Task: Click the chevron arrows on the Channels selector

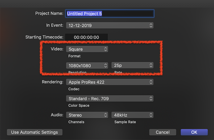Action: (x=106, y=115)
